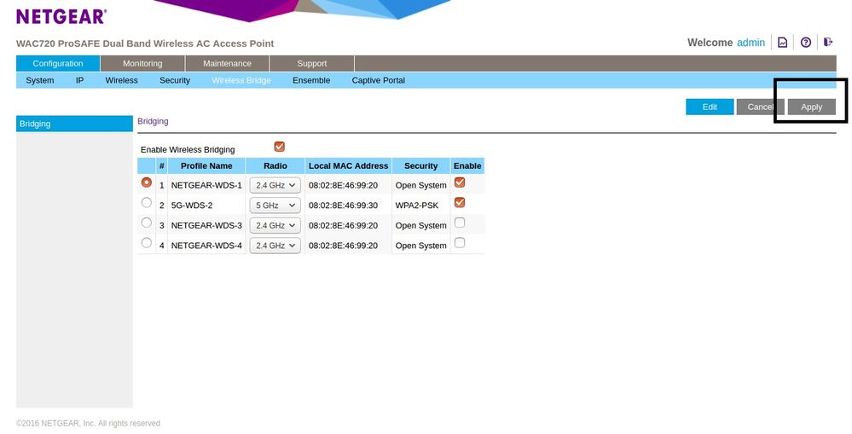This screenshot has height=434, width=852.
Task: Open the Maintenance tab
Action: tap(227, 64)
